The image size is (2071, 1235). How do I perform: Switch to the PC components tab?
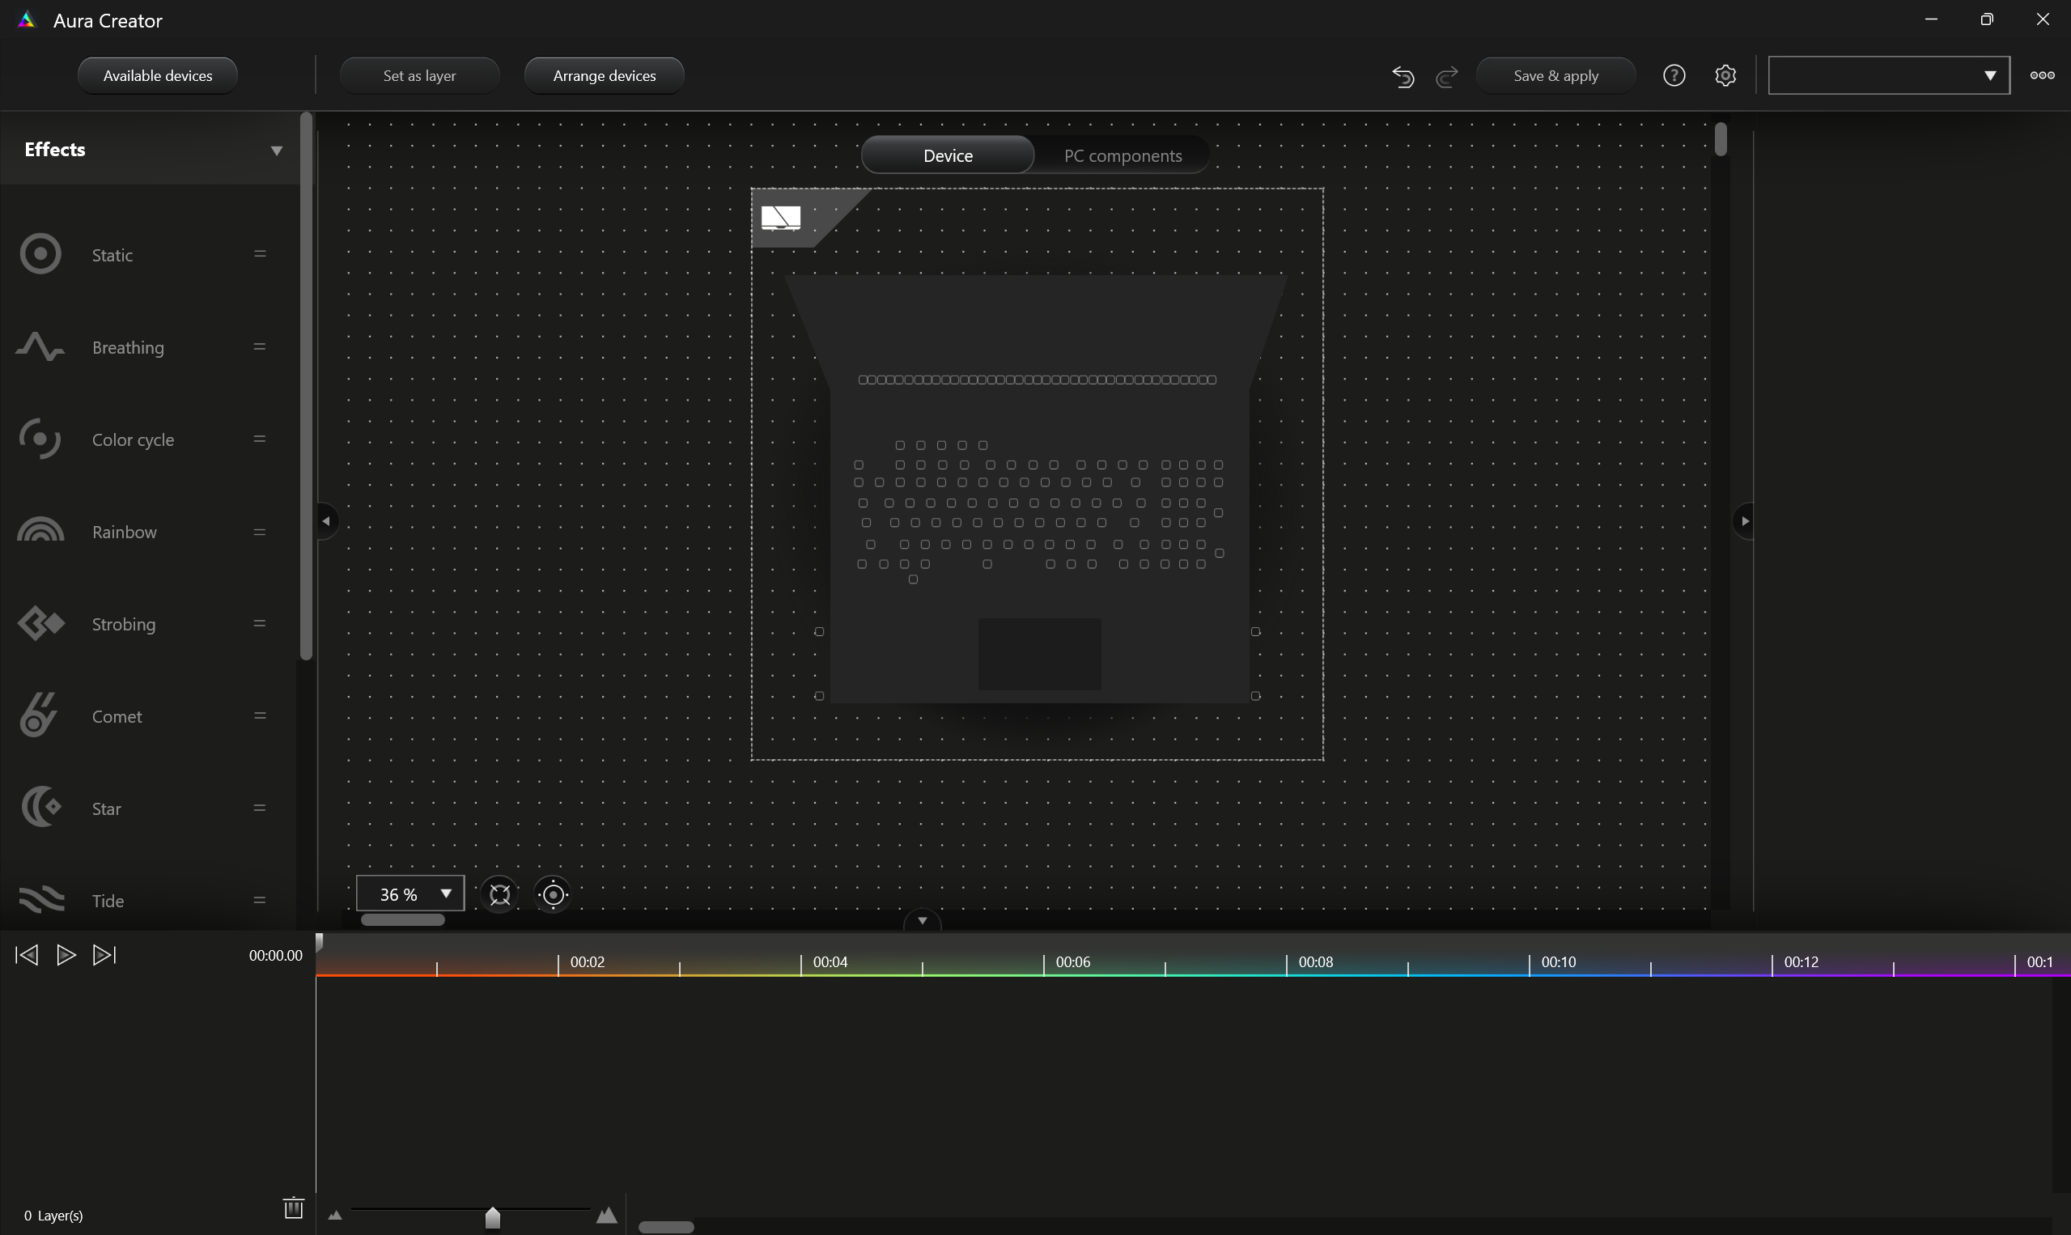point(1122,155)
